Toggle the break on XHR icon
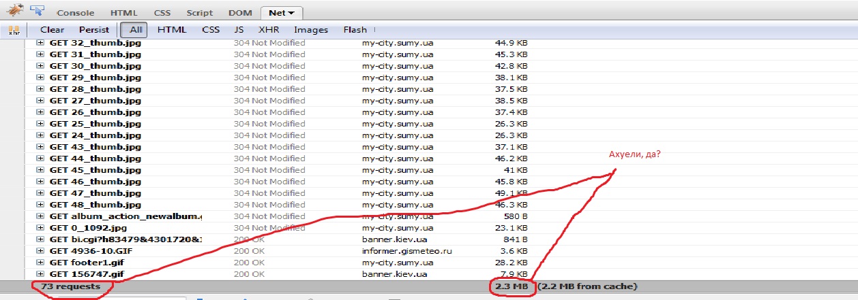 [13, 30]
